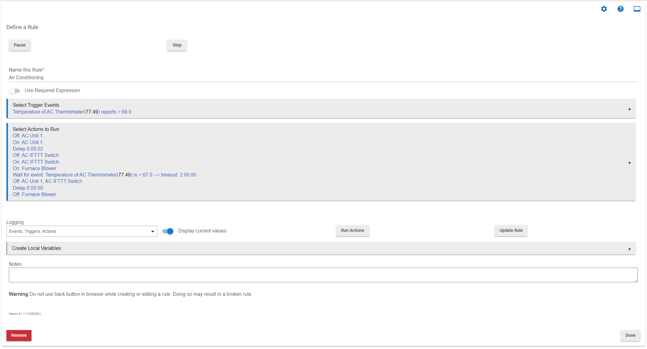The height and width of the screenshot is (349, 647).
Task: Click the Wait for event action line
Action: click(x=105, y=175)
